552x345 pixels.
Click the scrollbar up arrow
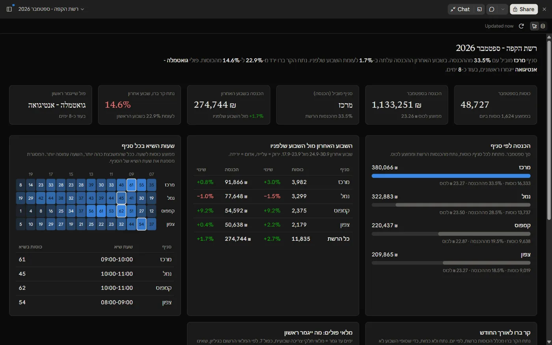click(x=549, y=37)
